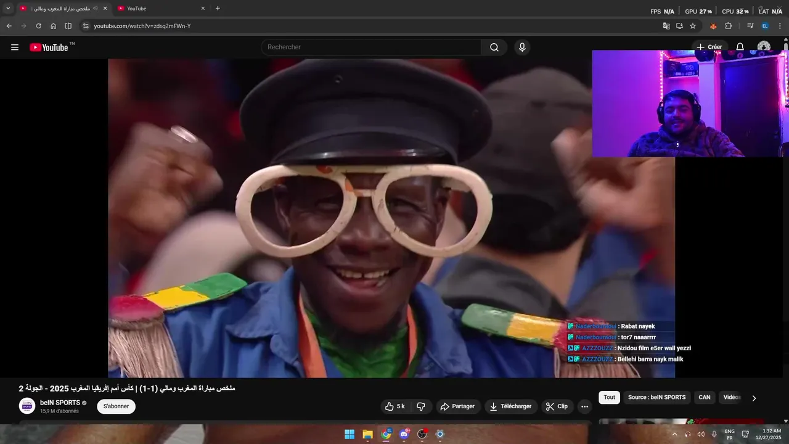Screen dimensions: 789x444
Task: Go to browser home page
Action: click(x=53, y=26)
